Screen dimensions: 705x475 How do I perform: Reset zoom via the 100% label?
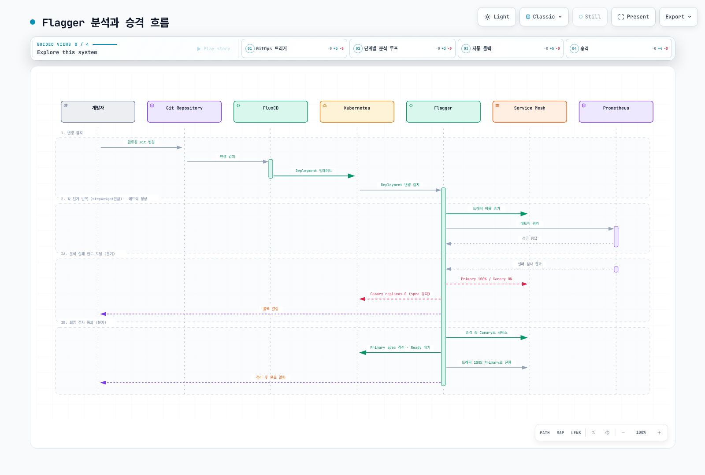[641, 433]
